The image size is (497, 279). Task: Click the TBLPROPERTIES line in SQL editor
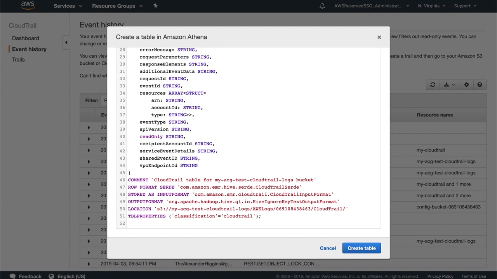[195, 216]
